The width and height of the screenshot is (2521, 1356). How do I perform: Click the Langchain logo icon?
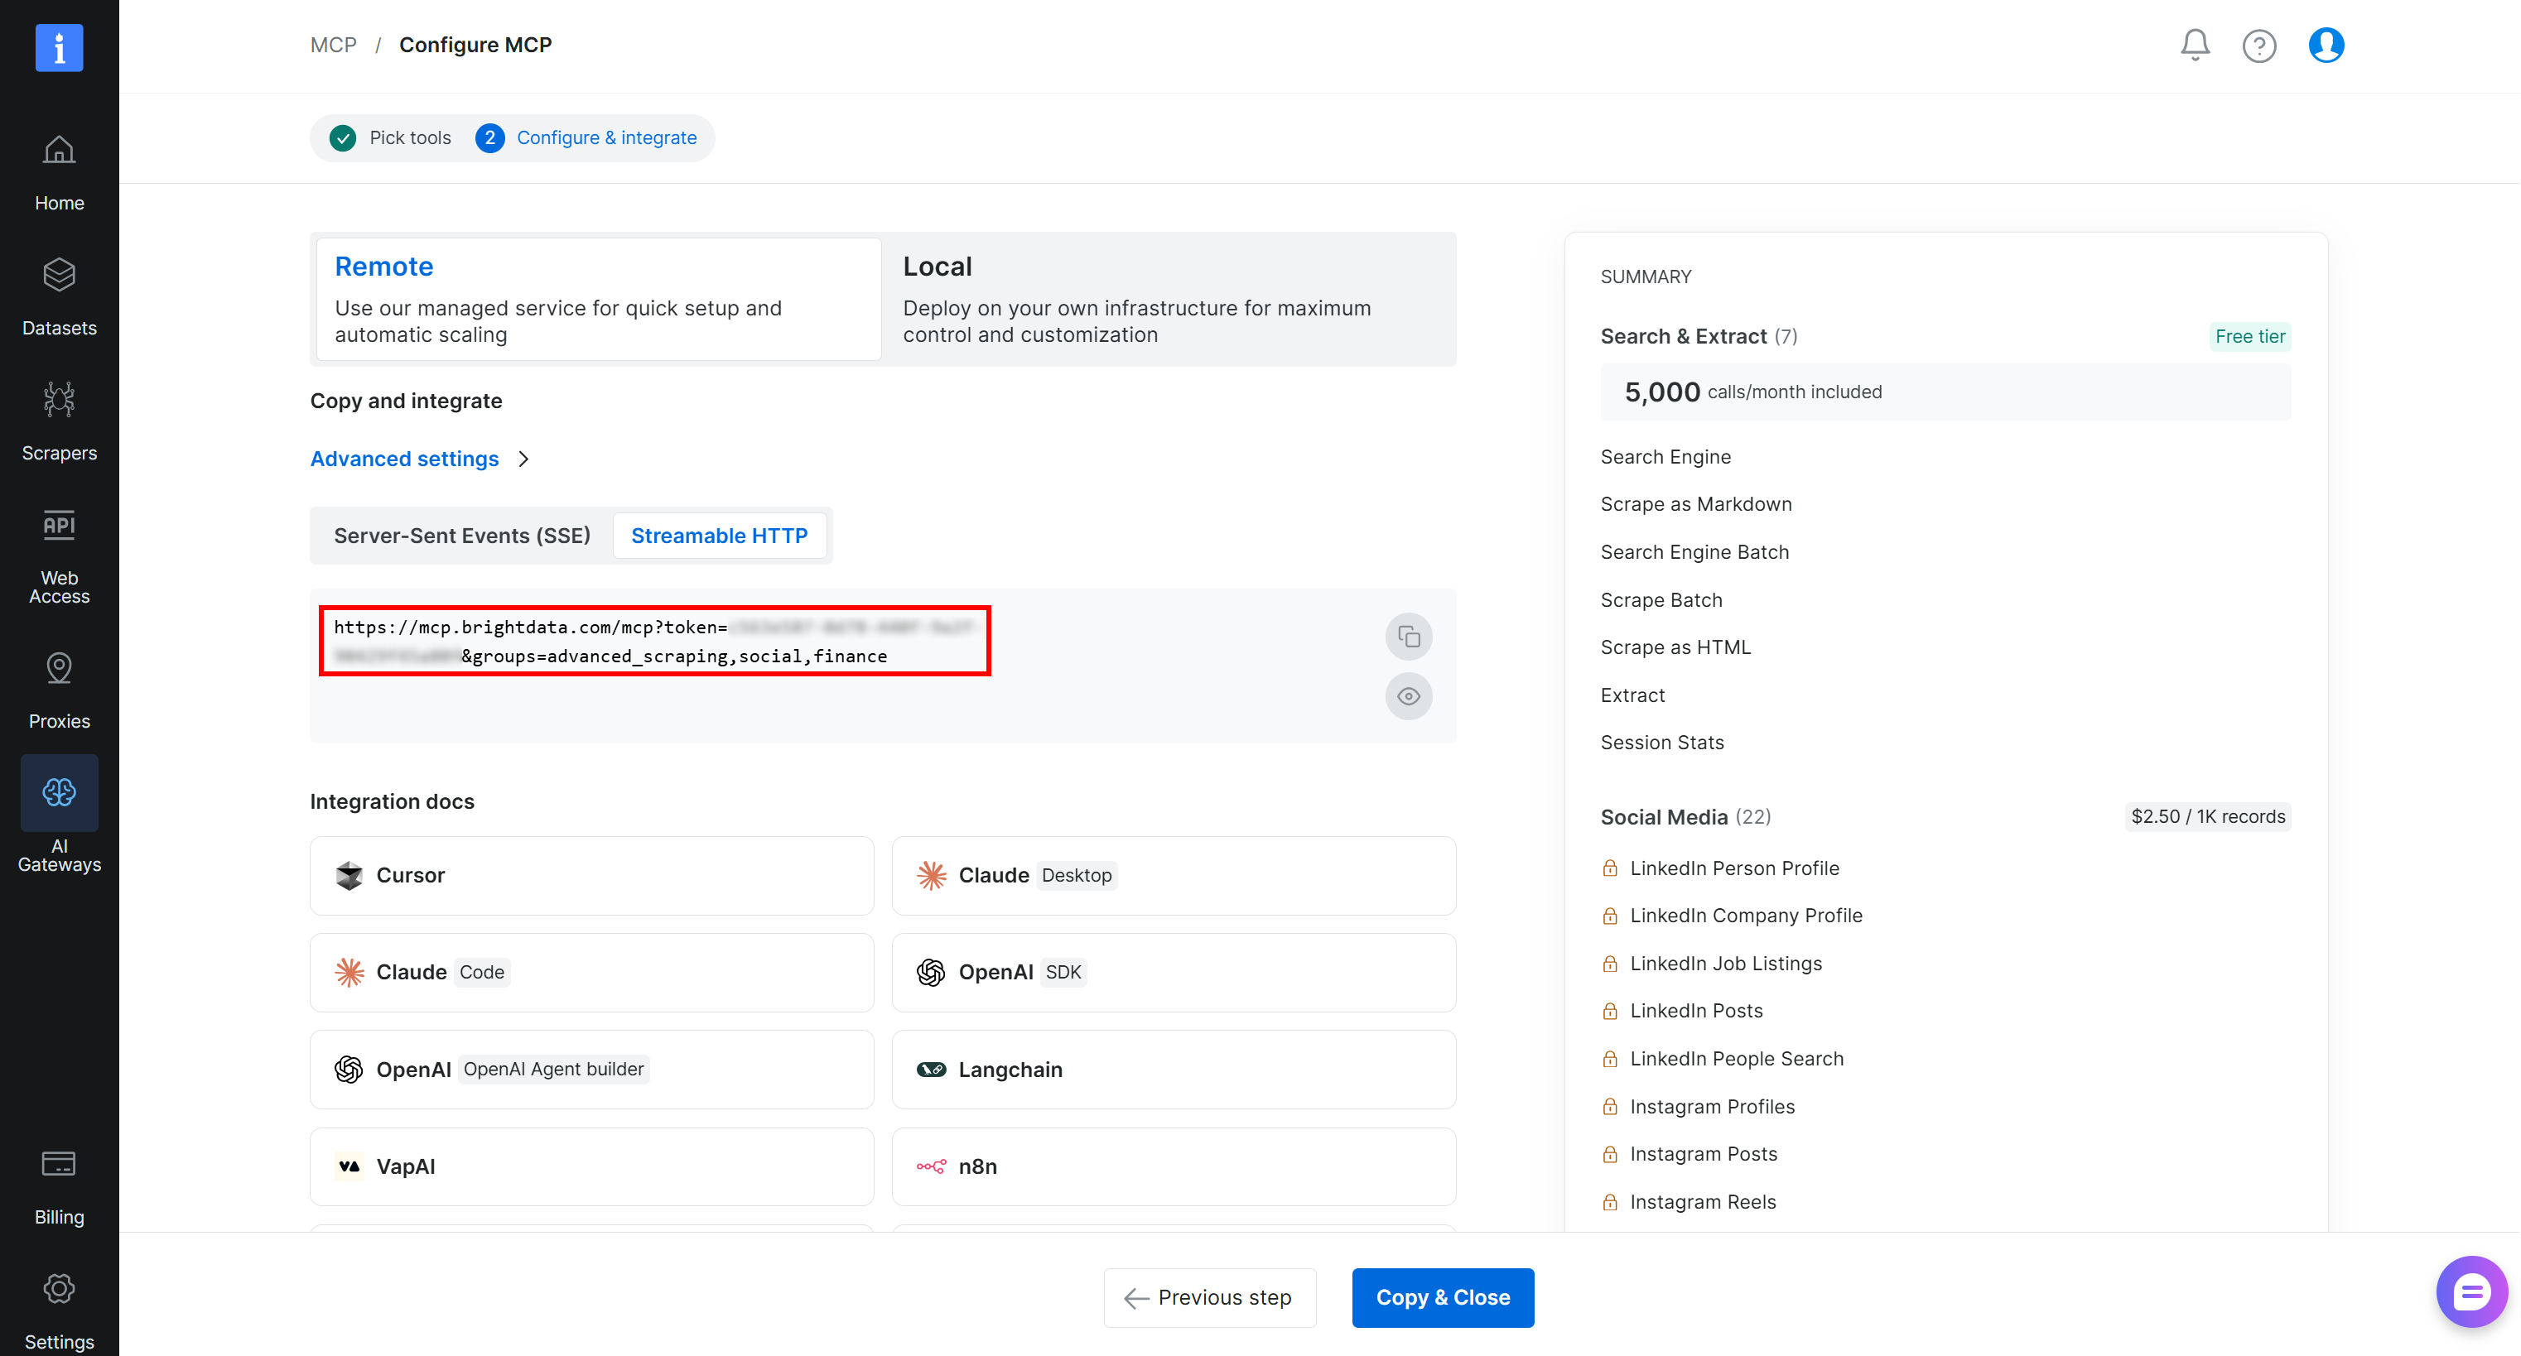(931, 1070)
